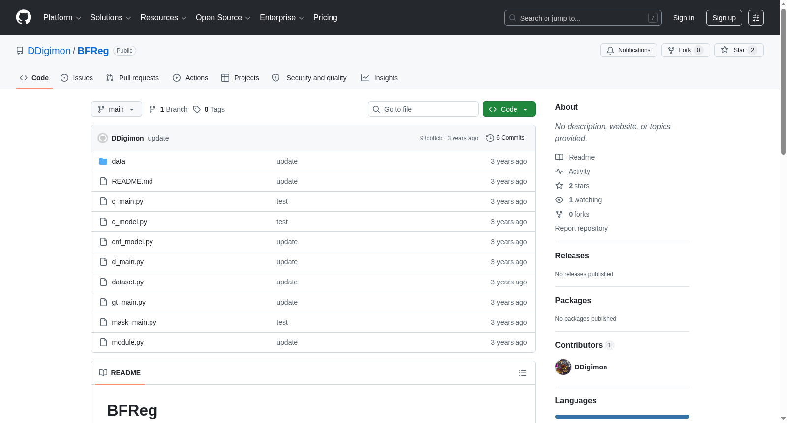This screenshot has width=787, height=423.
Task: Click the fork icon beside 0 forks
Action: click(559, 214)
